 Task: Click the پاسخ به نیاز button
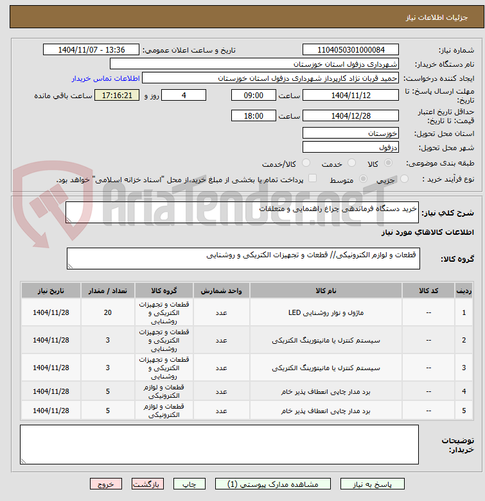tap(372, 484)
